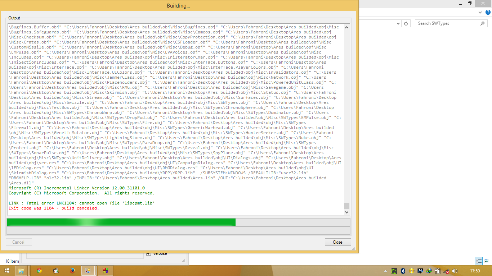Expand the Explorer ribbon chevron
The height and width of the screenshot is (276, 492).
coord(480,12)
